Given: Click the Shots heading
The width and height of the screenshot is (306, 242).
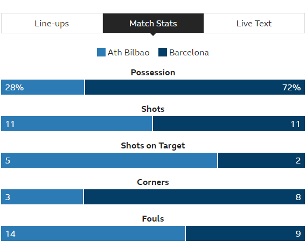Looking at the screenshot, I should [x=153, y=109].
